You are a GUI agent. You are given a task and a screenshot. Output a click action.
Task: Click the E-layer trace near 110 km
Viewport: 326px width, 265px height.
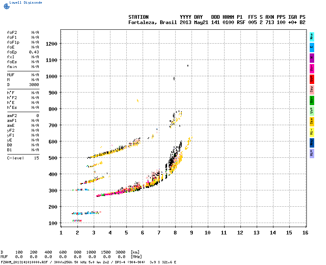pos(77,221)
